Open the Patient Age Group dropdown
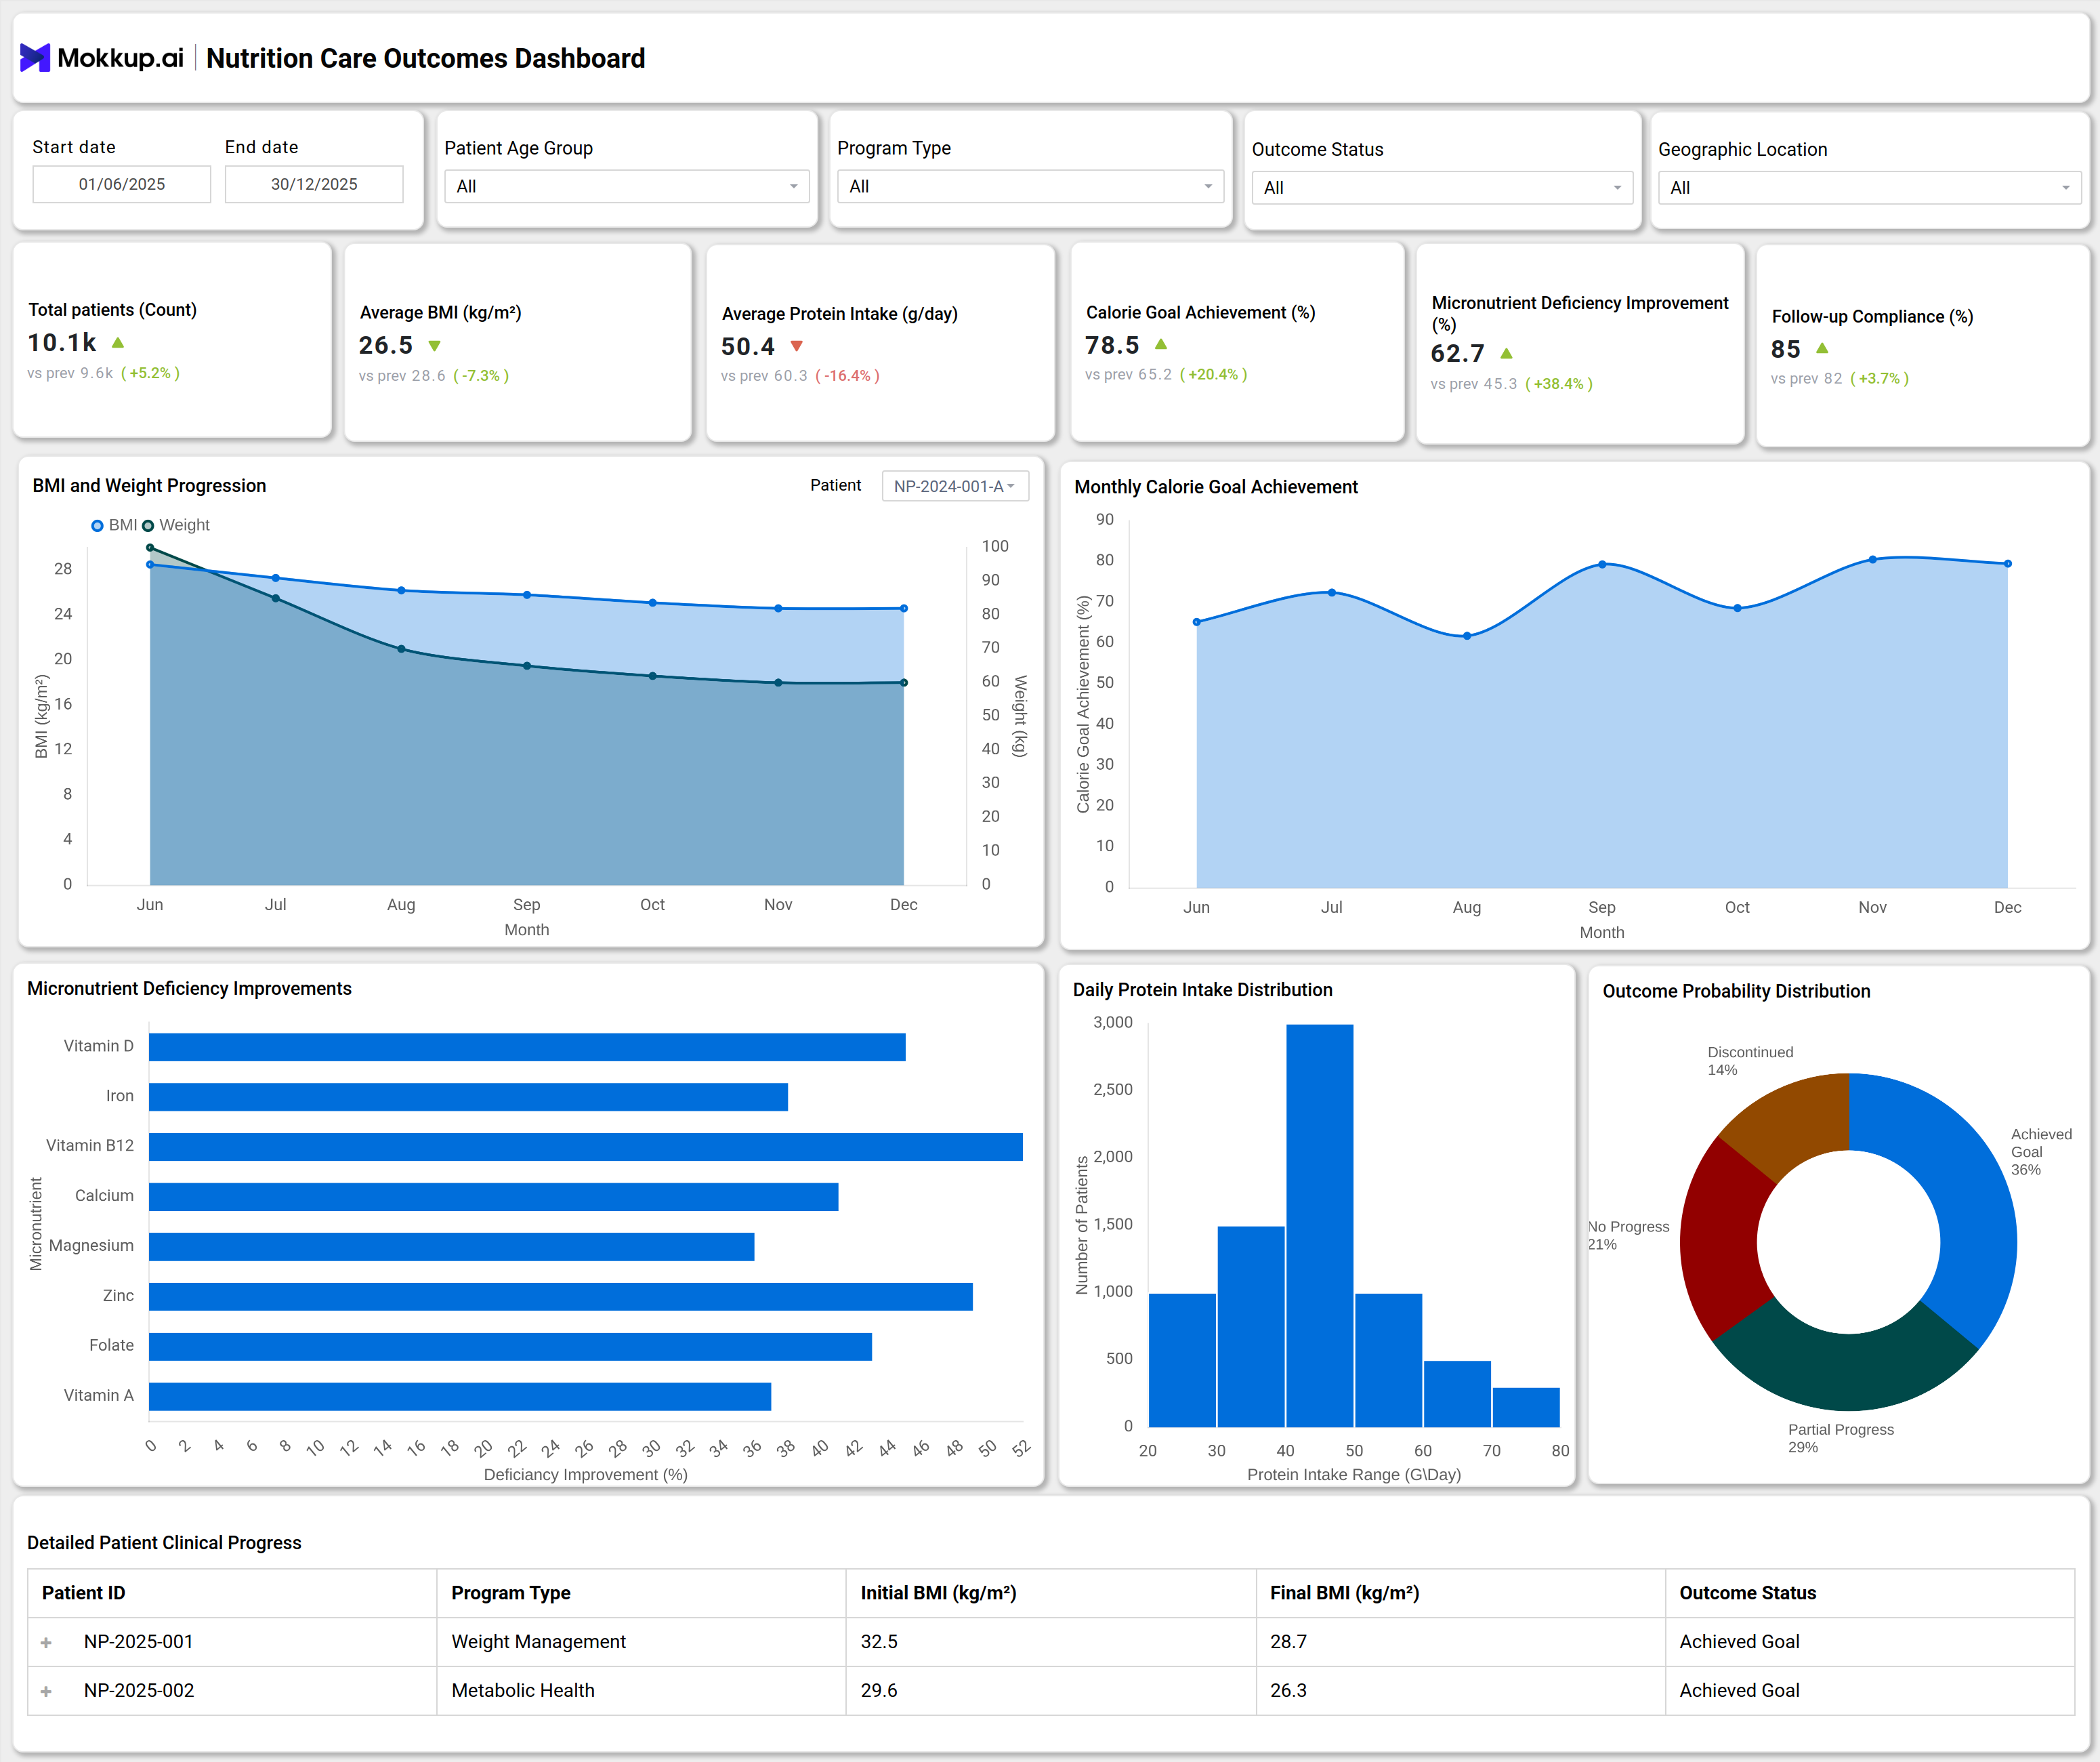This screenshot has width=2100, height=1762. point(626,186)
